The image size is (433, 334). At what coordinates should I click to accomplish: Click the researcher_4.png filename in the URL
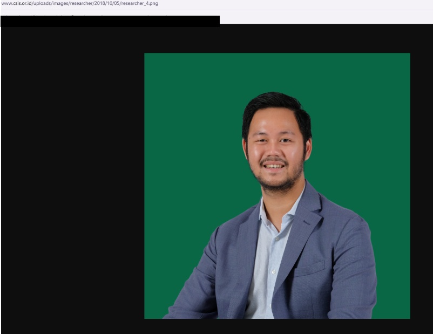(x=140, y=4)
